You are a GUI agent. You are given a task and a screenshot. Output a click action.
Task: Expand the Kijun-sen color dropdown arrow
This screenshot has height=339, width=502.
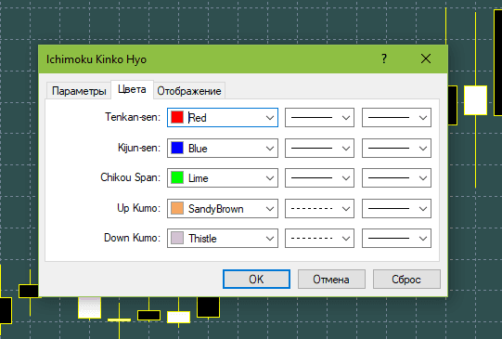270,149
